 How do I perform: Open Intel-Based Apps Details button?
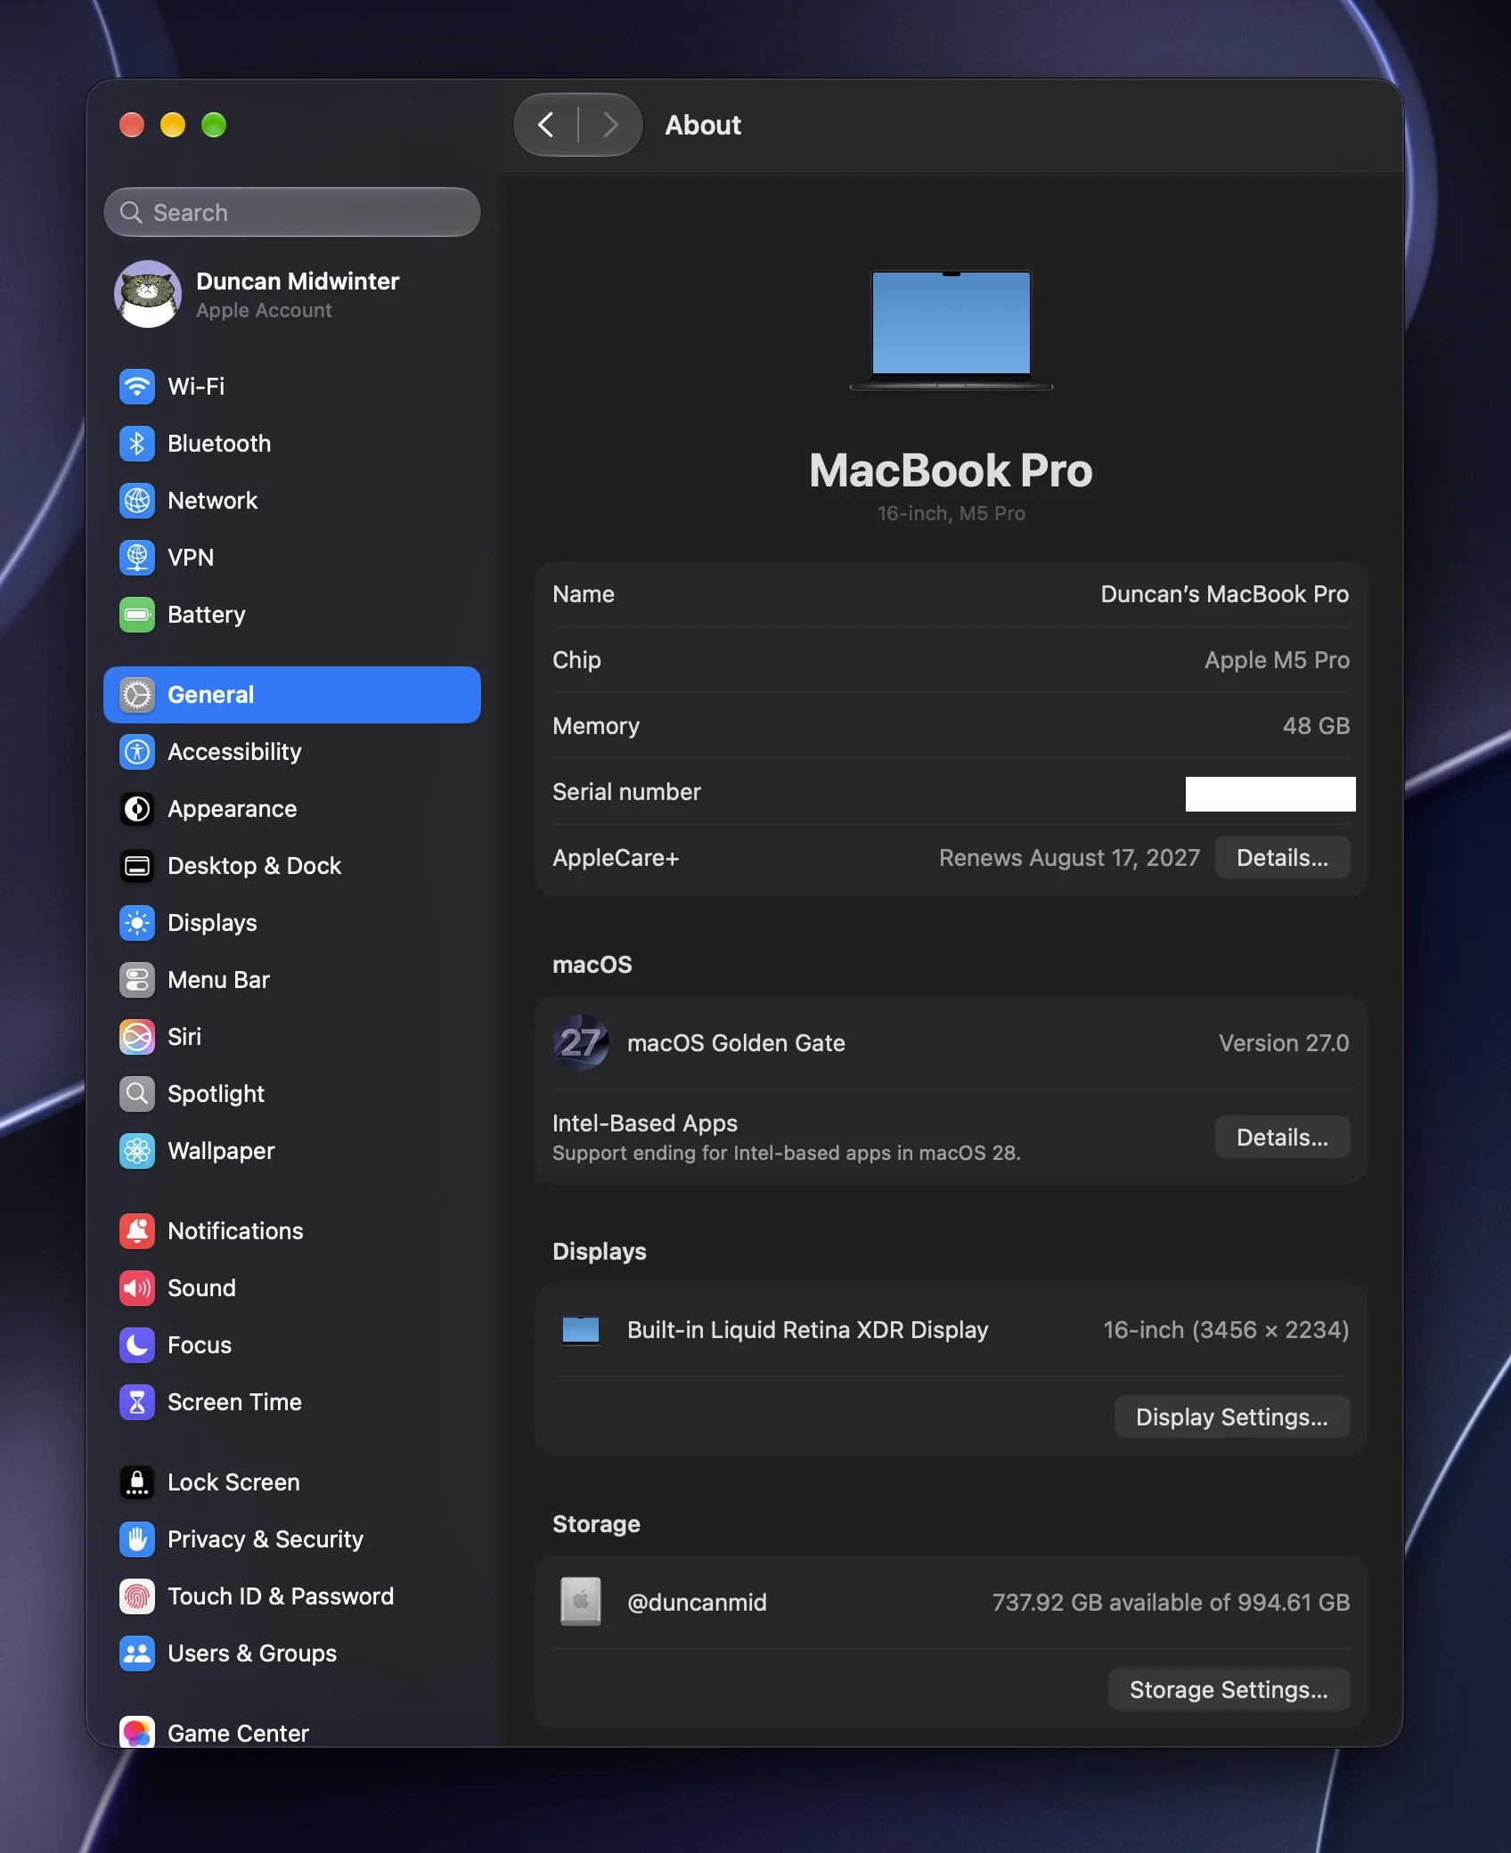[x=1282, y=1138]
